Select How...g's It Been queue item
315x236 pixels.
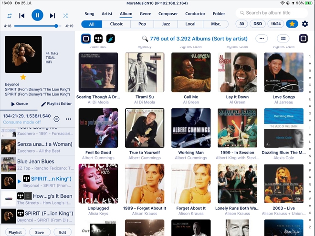coord(37,199)
